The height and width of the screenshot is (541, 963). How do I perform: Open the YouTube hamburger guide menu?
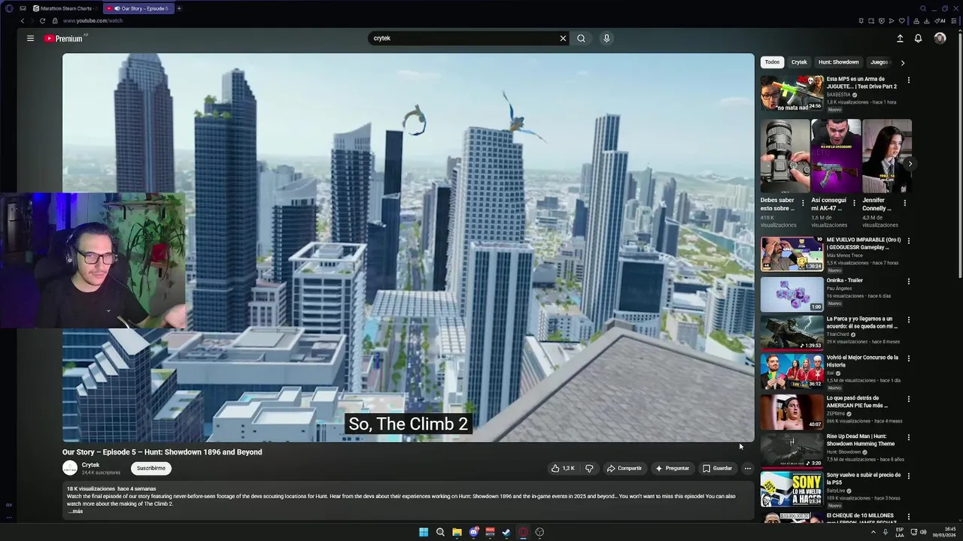coord(30,38)
